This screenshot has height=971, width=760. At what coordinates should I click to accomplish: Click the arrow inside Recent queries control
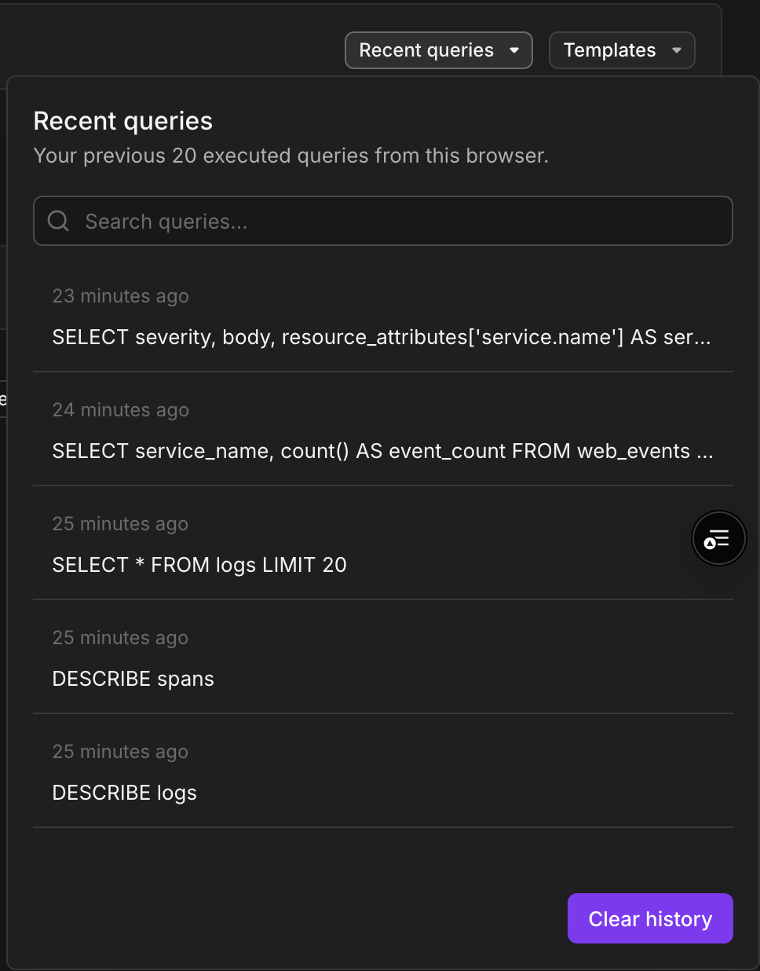(x=517, y=49)
